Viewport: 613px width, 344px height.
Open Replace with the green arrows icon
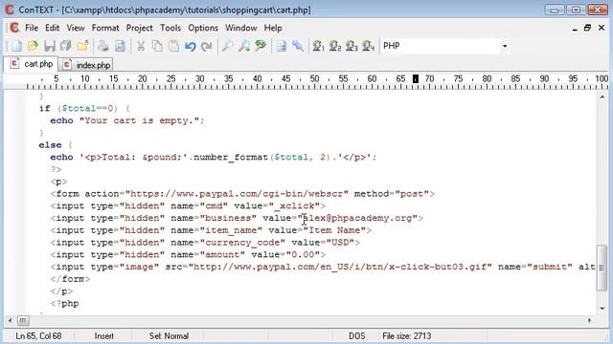point(261,46)
